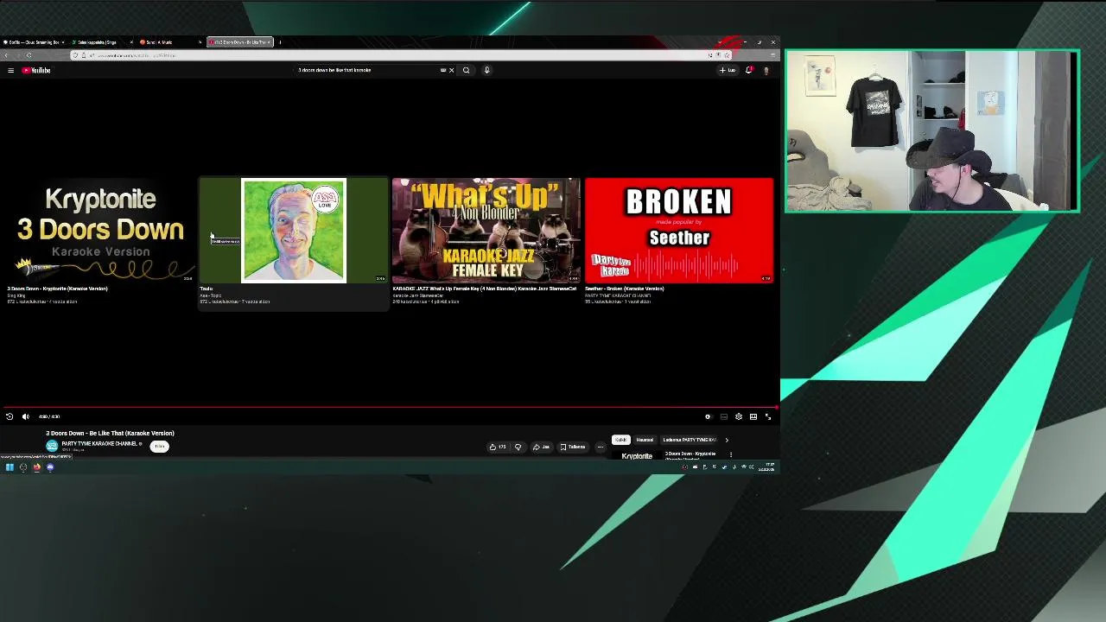
Task: Play Kryptonite karaoke end-screen suggestion
Action: coord(100,231)
